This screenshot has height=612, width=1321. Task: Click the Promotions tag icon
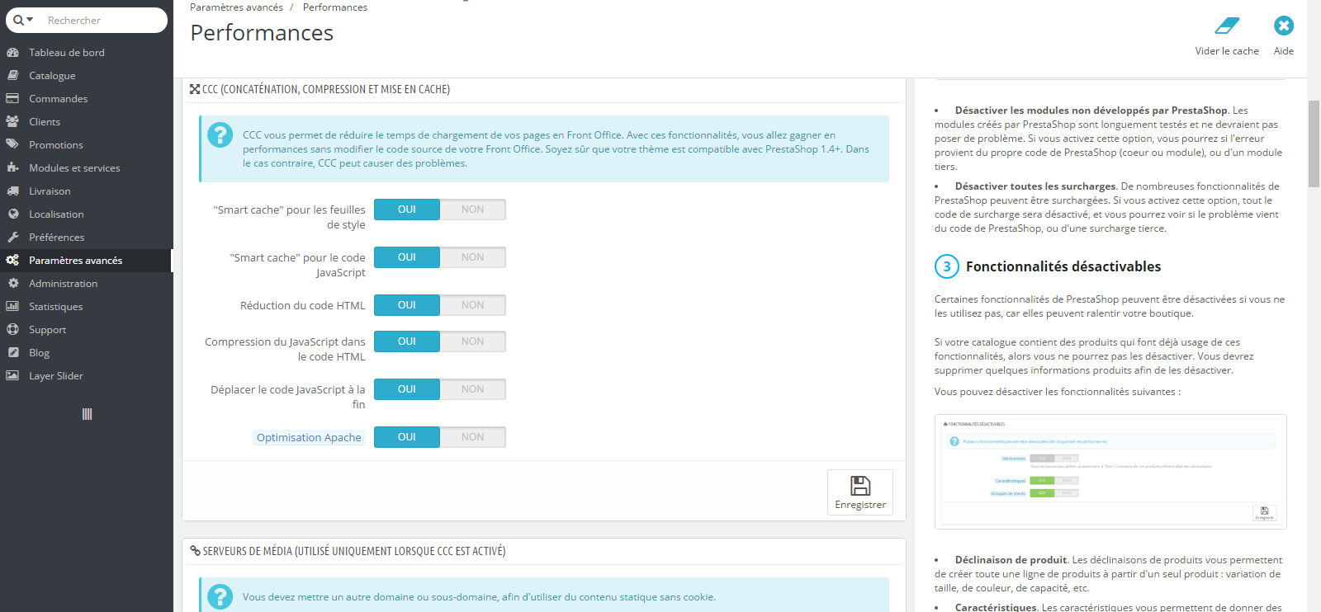pos(12,144)
